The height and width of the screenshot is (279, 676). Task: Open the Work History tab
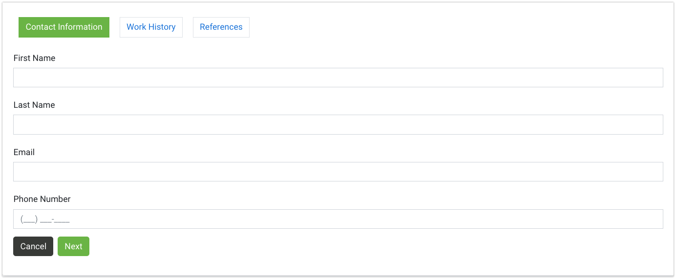point(151,27)
